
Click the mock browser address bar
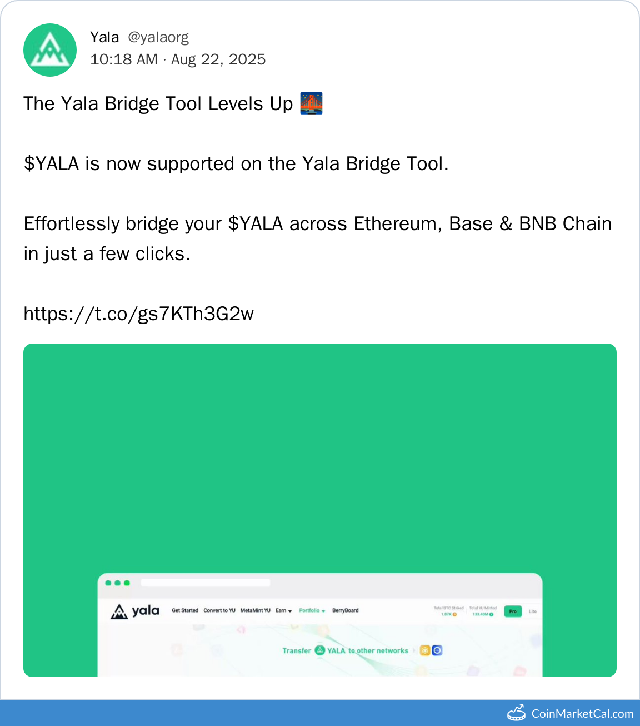tap(206, 583)
